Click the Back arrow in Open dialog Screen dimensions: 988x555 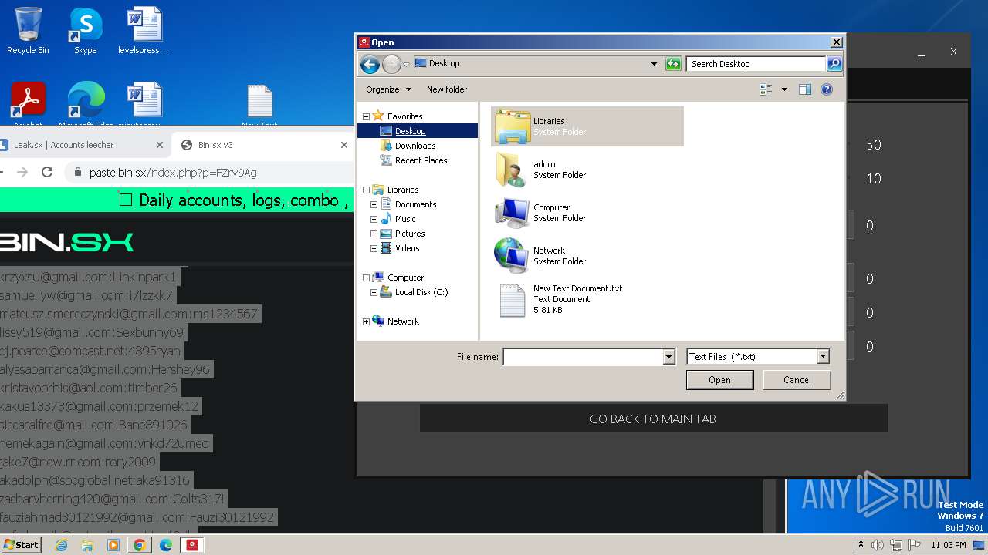[x=370, y=64]
